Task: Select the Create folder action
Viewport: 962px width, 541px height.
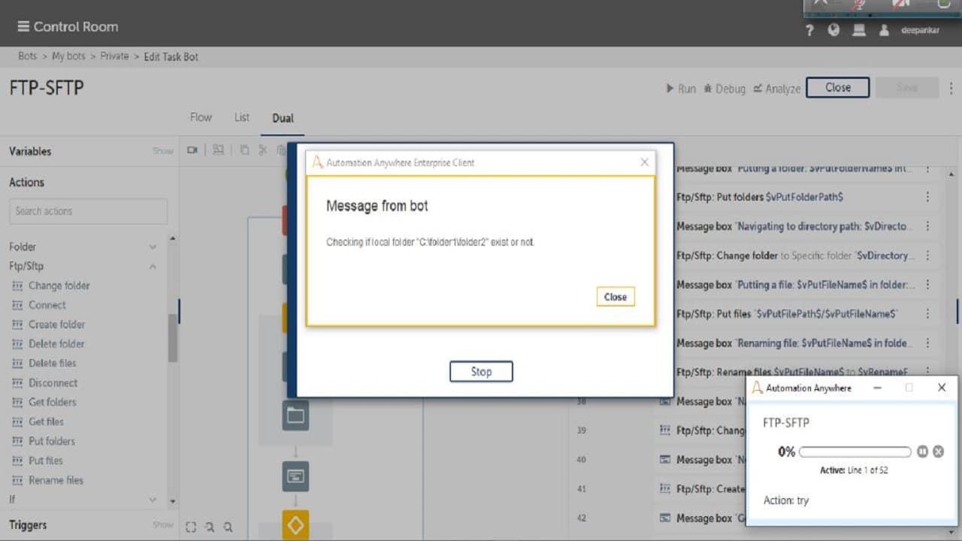Action: (x=56, y=325)
